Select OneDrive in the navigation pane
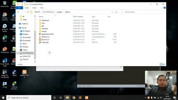 click(x=25, y=24)
